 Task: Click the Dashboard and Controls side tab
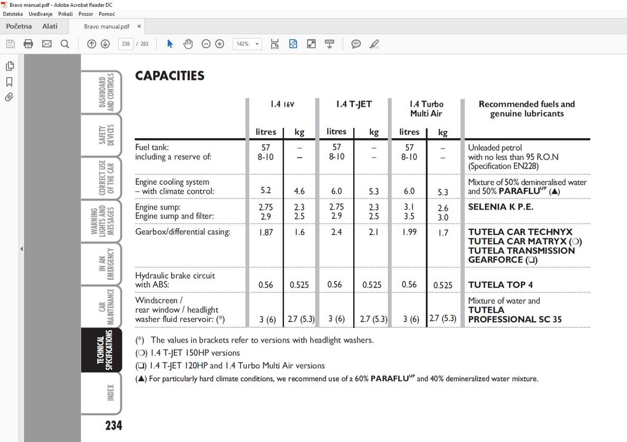tap(101, 92)
